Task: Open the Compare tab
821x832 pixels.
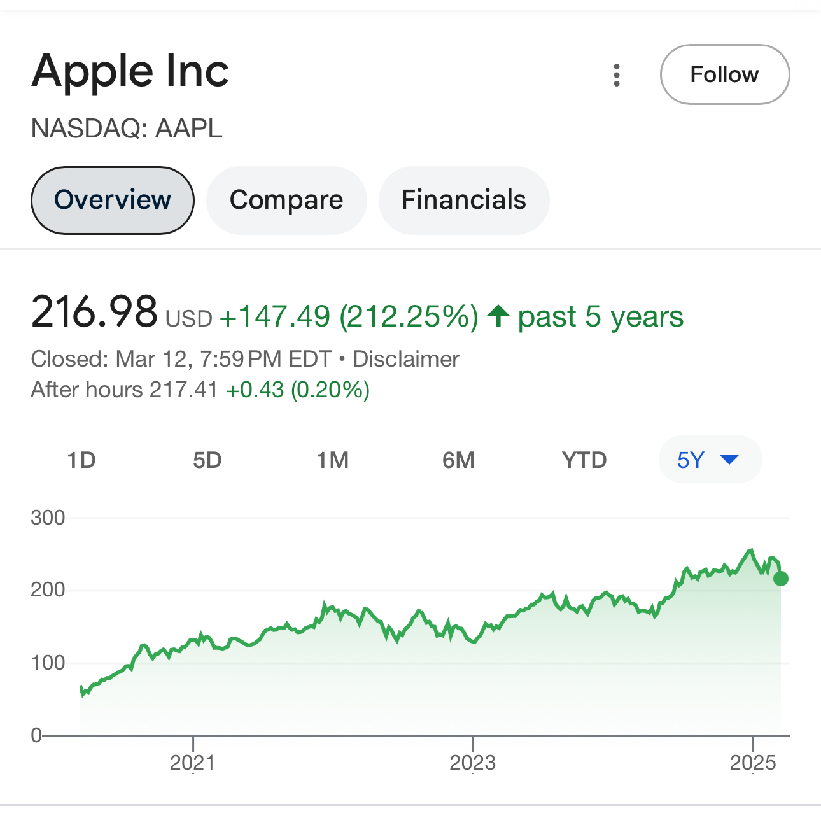Action: 286,200
